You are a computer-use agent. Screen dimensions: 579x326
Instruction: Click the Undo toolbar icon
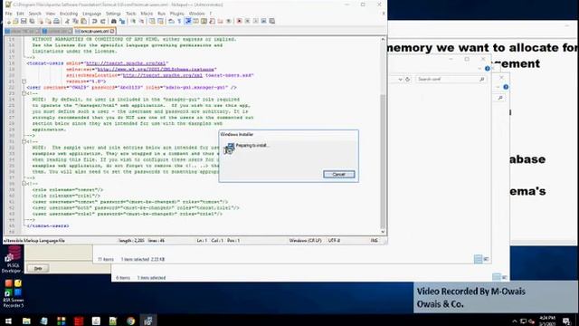(94, 22)
